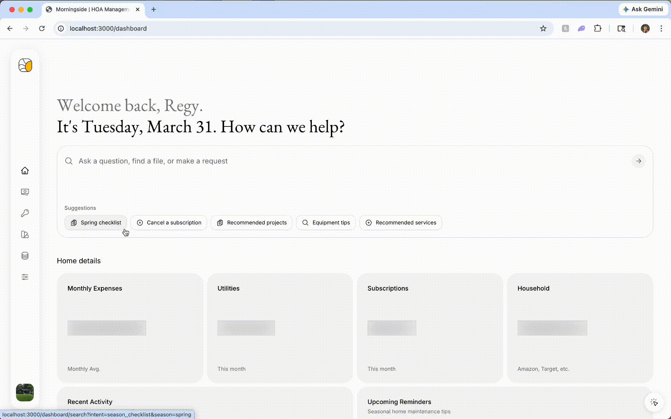Click the Ask Gemini button
671x419 pixels.
click(643, 9)
